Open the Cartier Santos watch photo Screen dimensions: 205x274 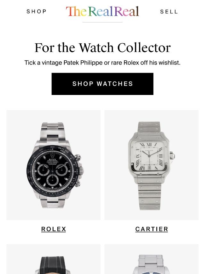pos(152,165)
